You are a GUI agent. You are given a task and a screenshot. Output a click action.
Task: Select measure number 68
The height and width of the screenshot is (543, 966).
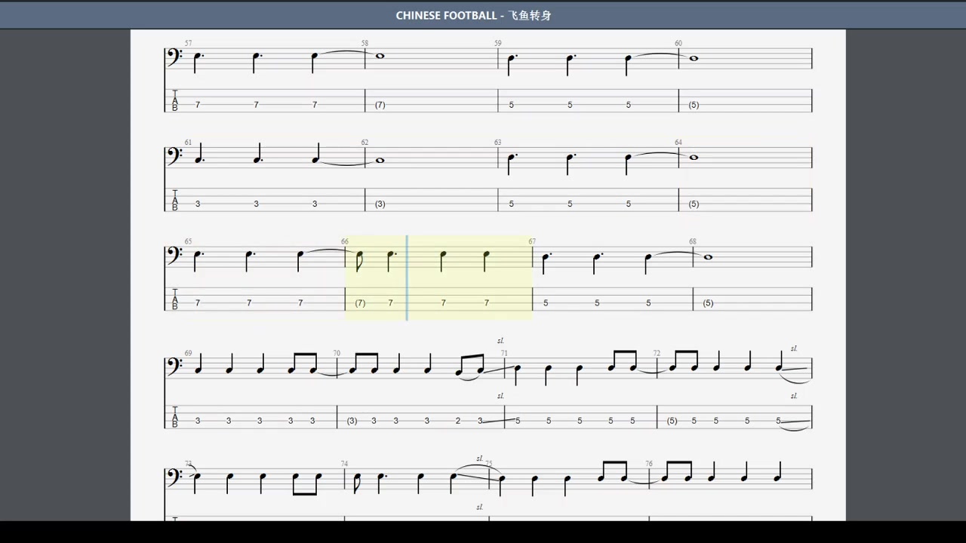coord(693,241)
